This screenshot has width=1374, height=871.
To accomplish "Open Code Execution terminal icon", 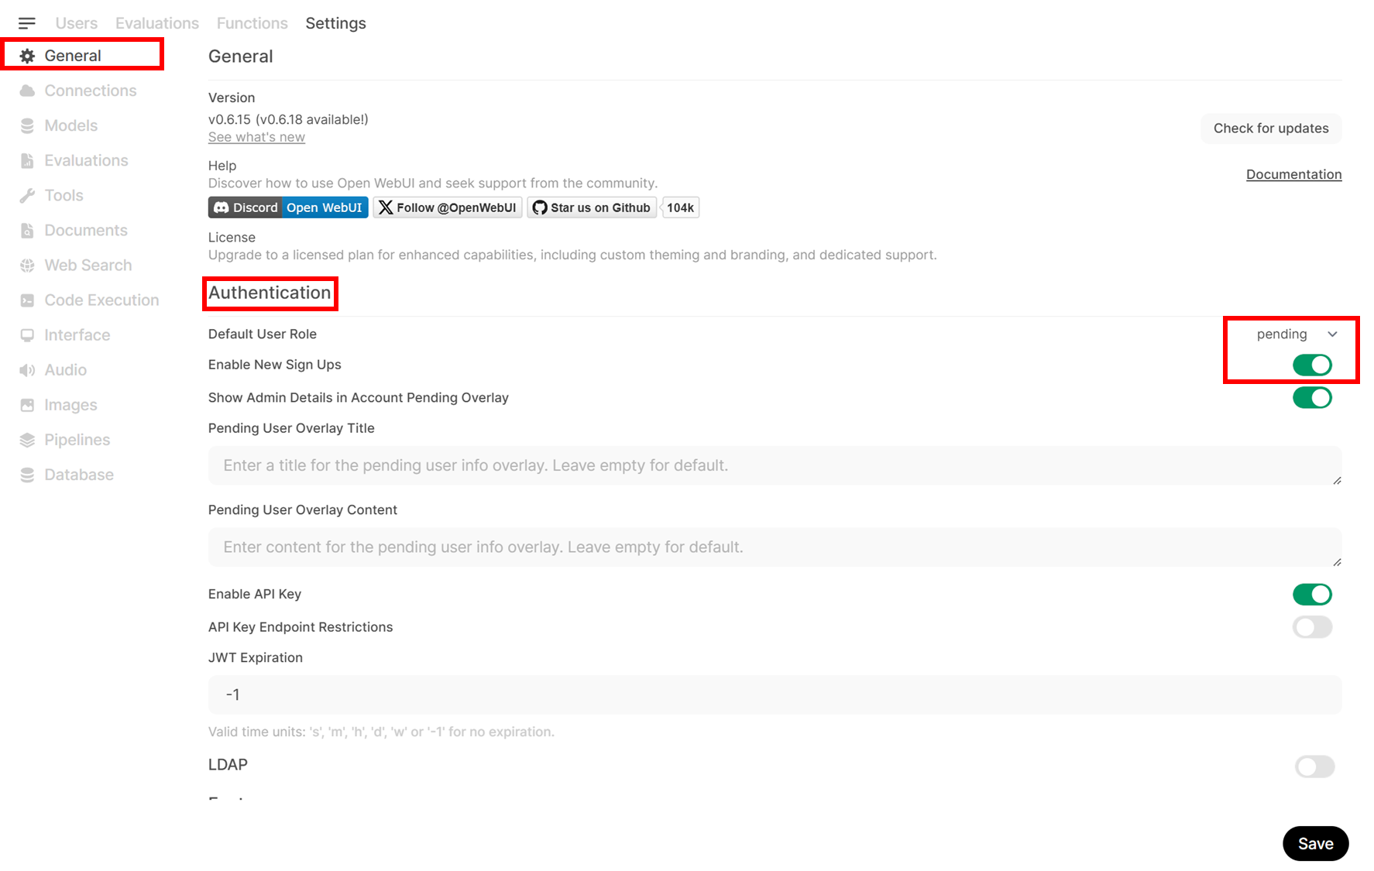I will [x=27, y=300].
